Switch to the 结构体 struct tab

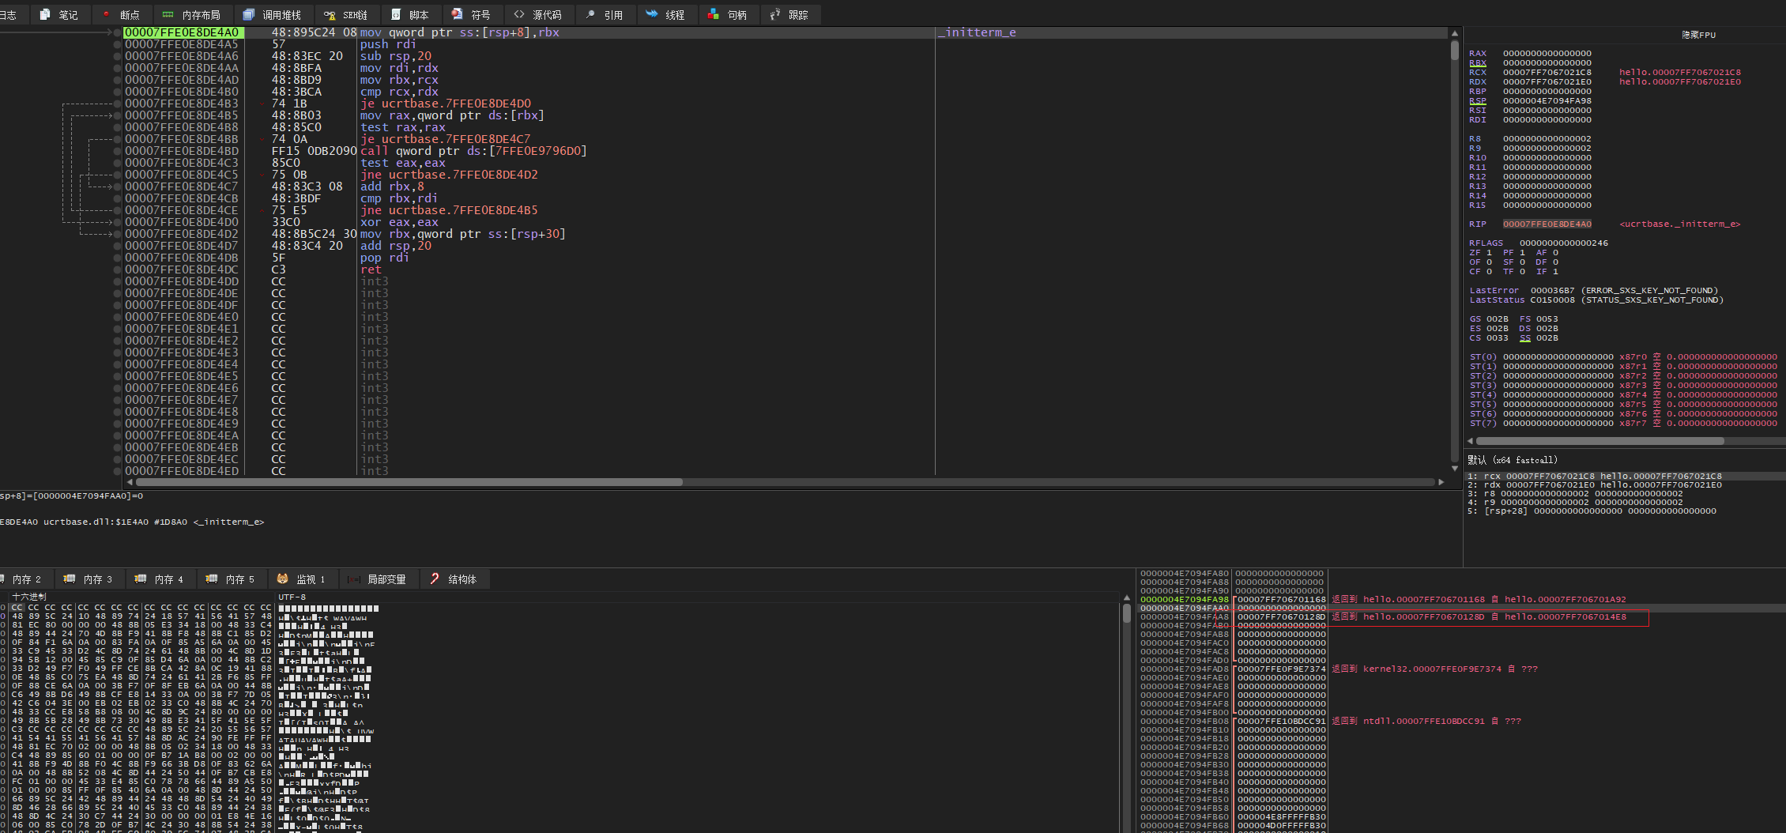click(454, 579)
